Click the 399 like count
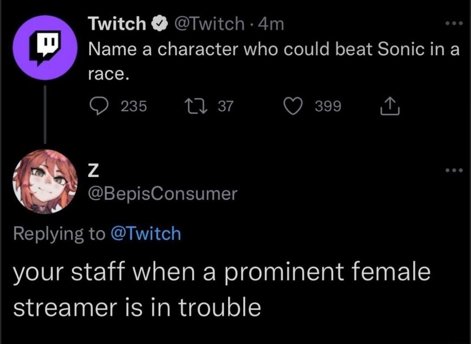Viewport: 471px width, 344px height. click(x=328, y=106)
